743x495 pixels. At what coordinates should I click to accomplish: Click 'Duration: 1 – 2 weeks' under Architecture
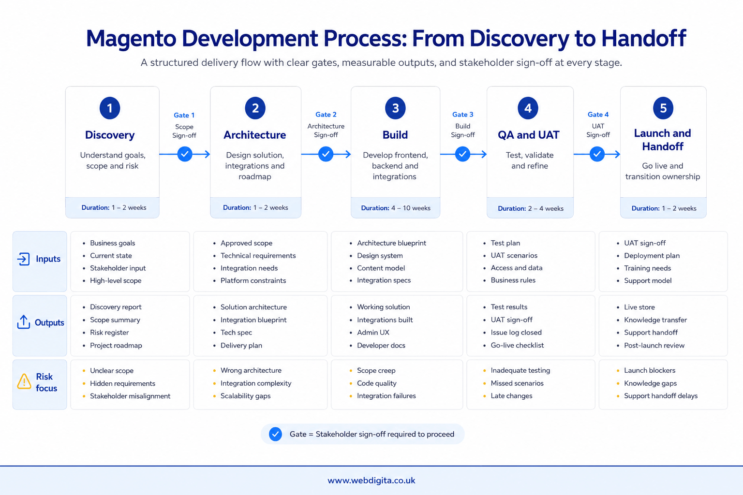(x=255, y=207)
